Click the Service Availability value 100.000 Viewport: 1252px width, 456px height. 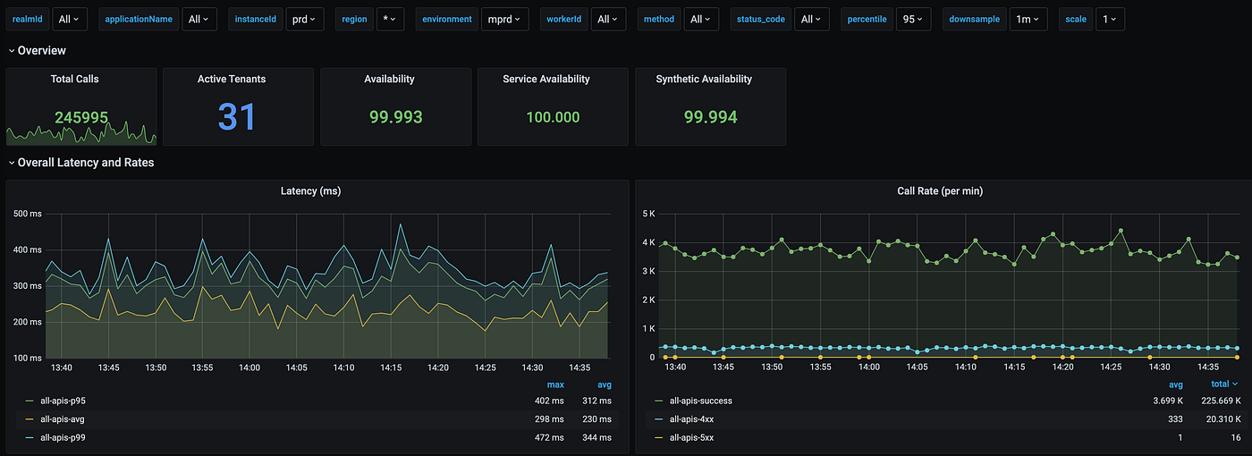(x=553, y=117)
